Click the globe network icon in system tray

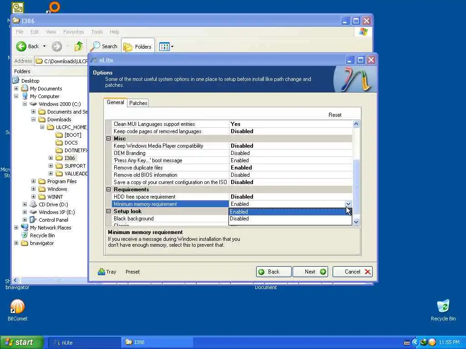tap(424, 343)
